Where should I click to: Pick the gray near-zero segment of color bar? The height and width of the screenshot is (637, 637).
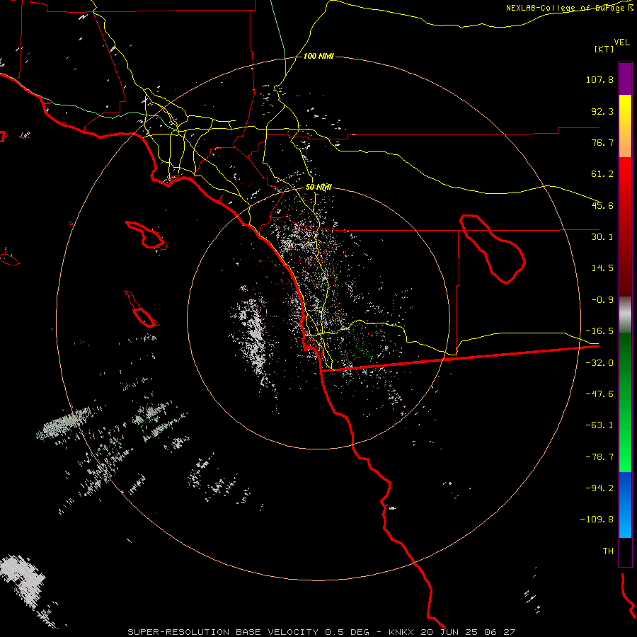coord(625,315)
